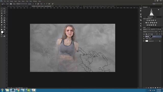The height and width of the screenshot is (92, 163).
Task: Select the Crop tool
Action: [x=2, y=13]
